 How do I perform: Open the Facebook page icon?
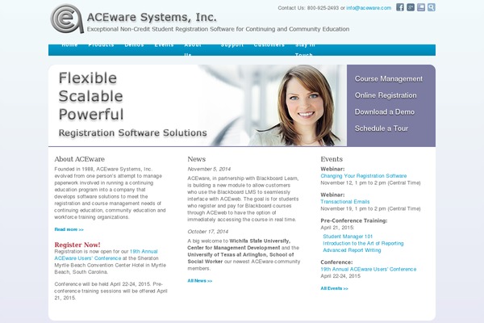click(x=400, y=7)
